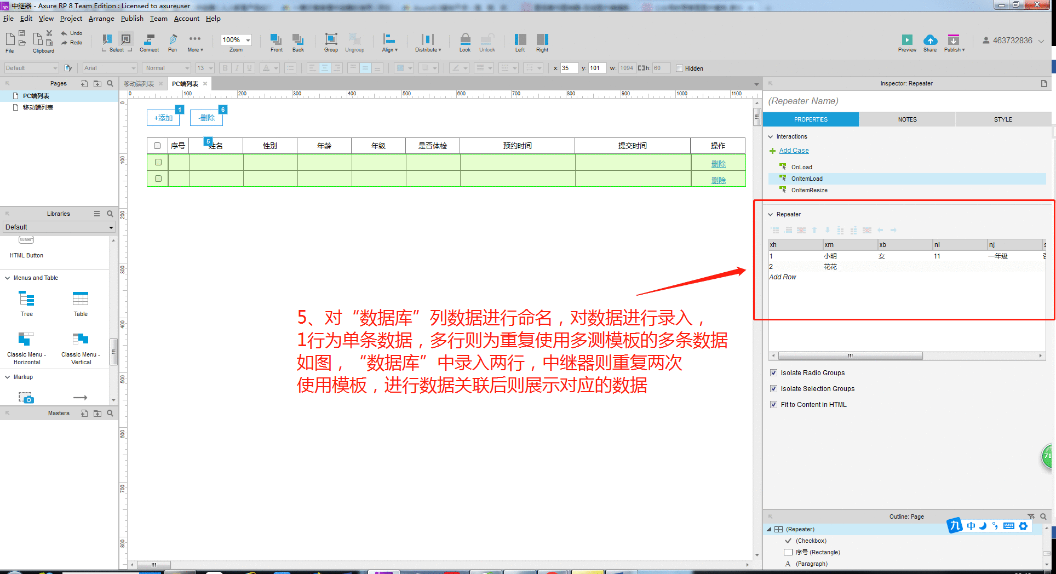Open the Arrange menu
1056x574 pixels.
(x=101, y=19)
